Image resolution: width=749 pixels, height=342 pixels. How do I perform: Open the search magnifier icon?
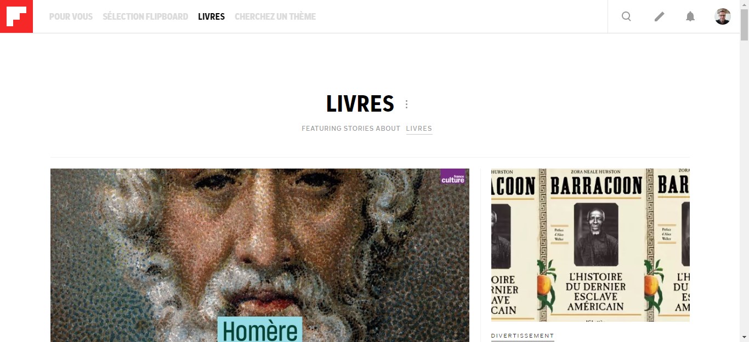626,16
